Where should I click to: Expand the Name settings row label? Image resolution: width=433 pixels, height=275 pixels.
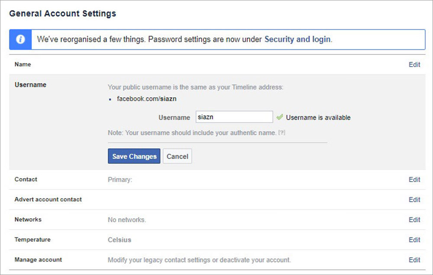tap(23, 64)
